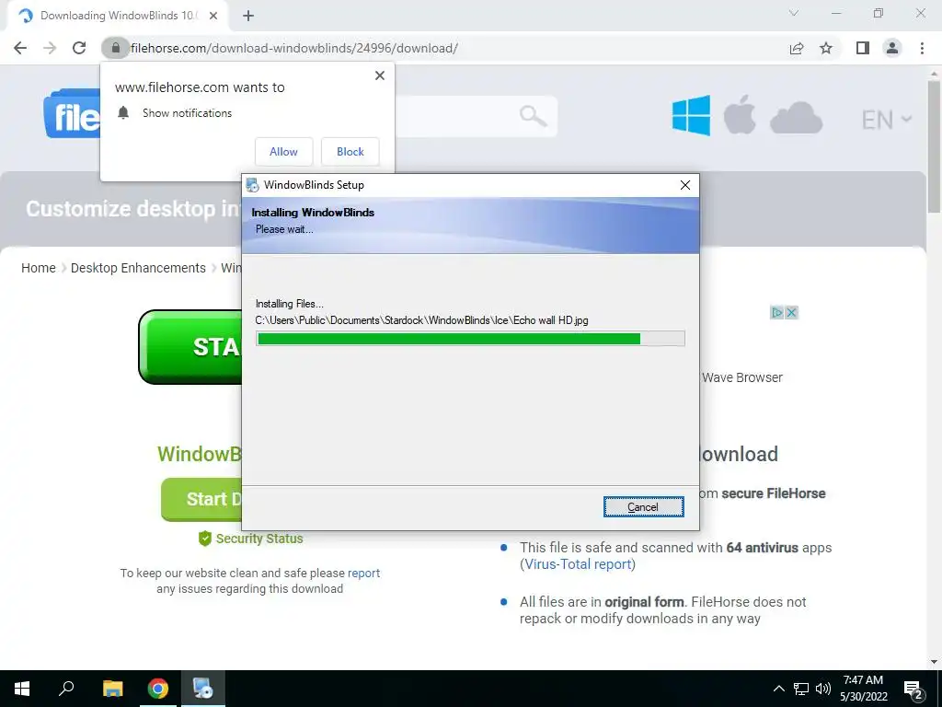Go back with the browser back arrow
The image size is (942, 707).
click(x=20, y=48)
